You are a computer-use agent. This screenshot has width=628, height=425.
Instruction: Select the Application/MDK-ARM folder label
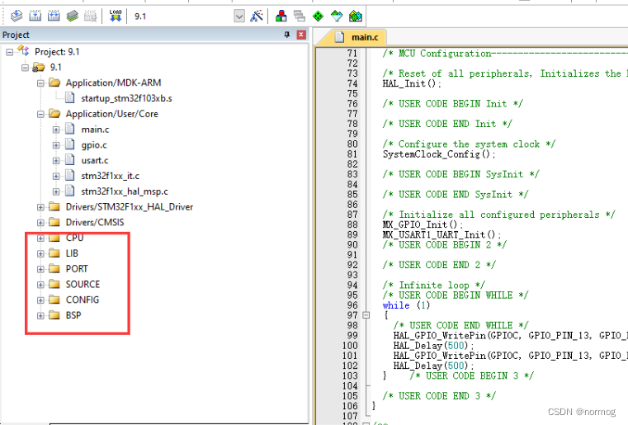[113, 83]
